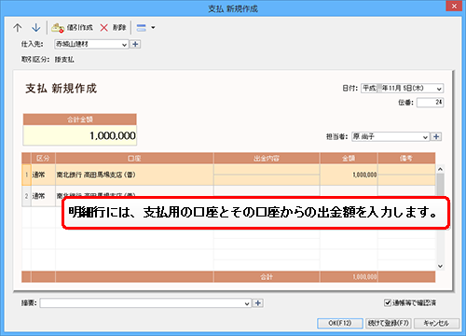The height and width of the screenshot is (336, 466).
Task: Click the 金額 column header
Action: click(x=349, y=159)
